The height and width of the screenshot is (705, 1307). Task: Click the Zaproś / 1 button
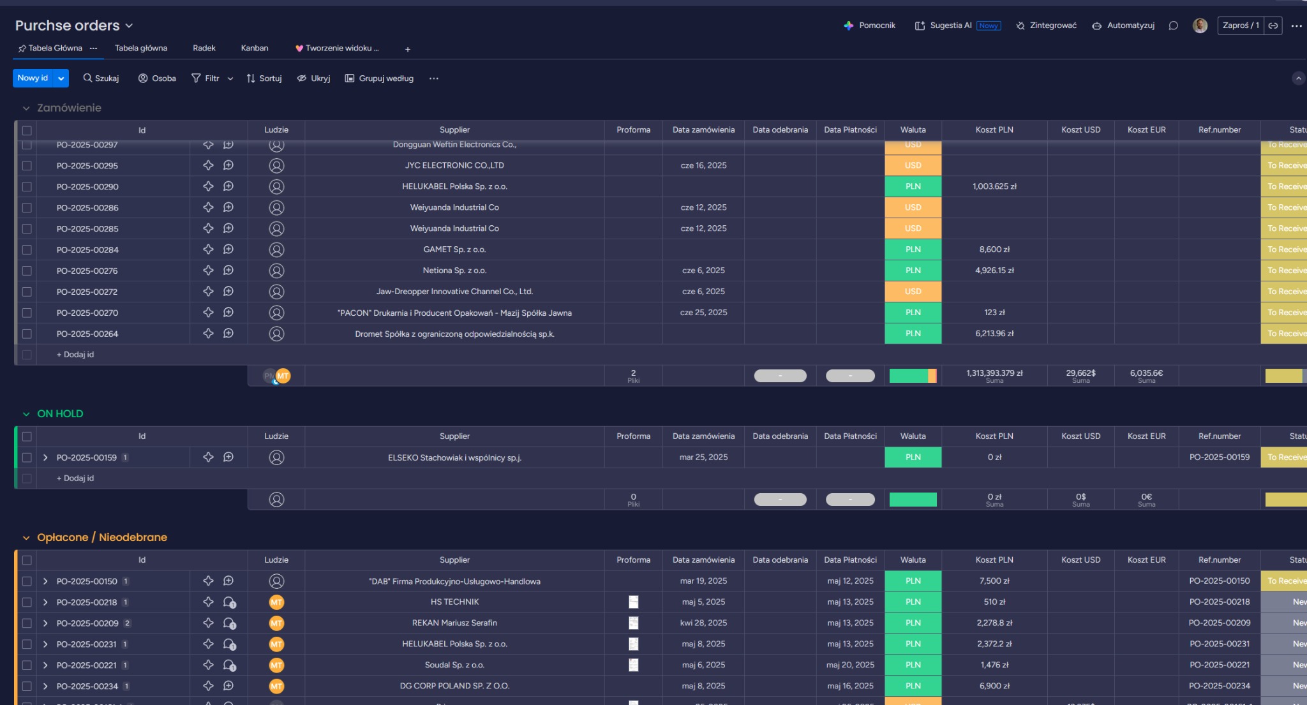pyautogui.click(x=1240, y=26)
